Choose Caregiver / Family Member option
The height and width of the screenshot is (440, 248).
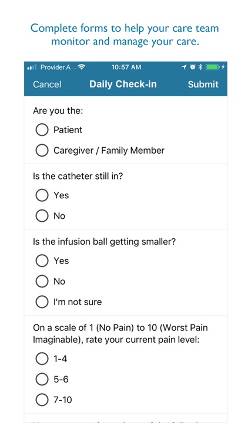click(x=42, y=150)
